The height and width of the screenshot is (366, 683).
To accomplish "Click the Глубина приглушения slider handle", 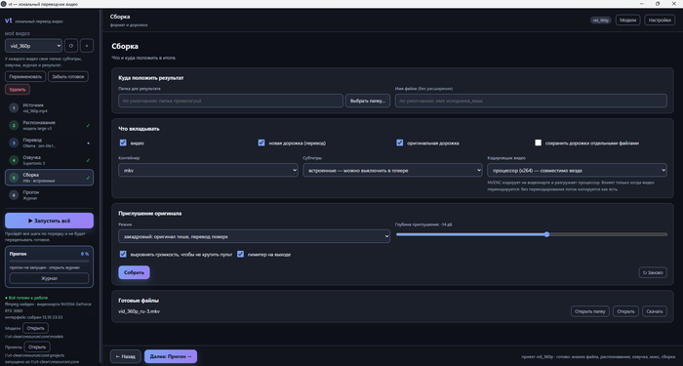I will 546,234.
